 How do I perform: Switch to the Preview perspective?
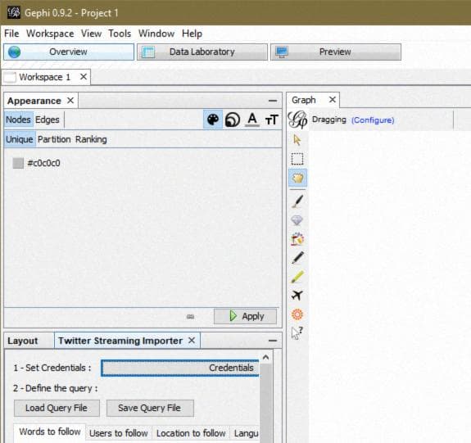[x=336, y=52]
